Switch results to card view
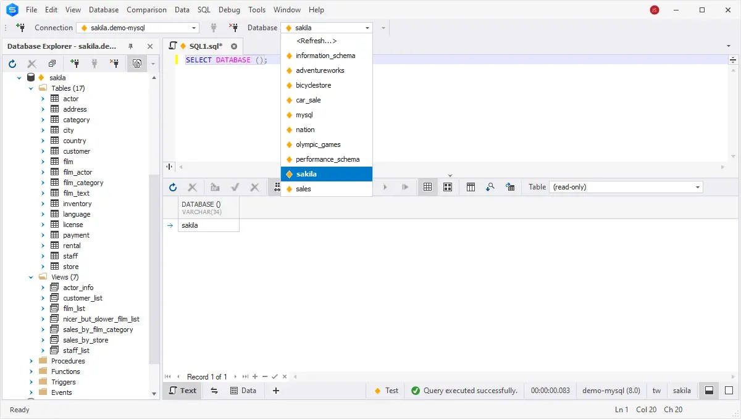Screen dimensions: 741x419 tap(448, 187)
